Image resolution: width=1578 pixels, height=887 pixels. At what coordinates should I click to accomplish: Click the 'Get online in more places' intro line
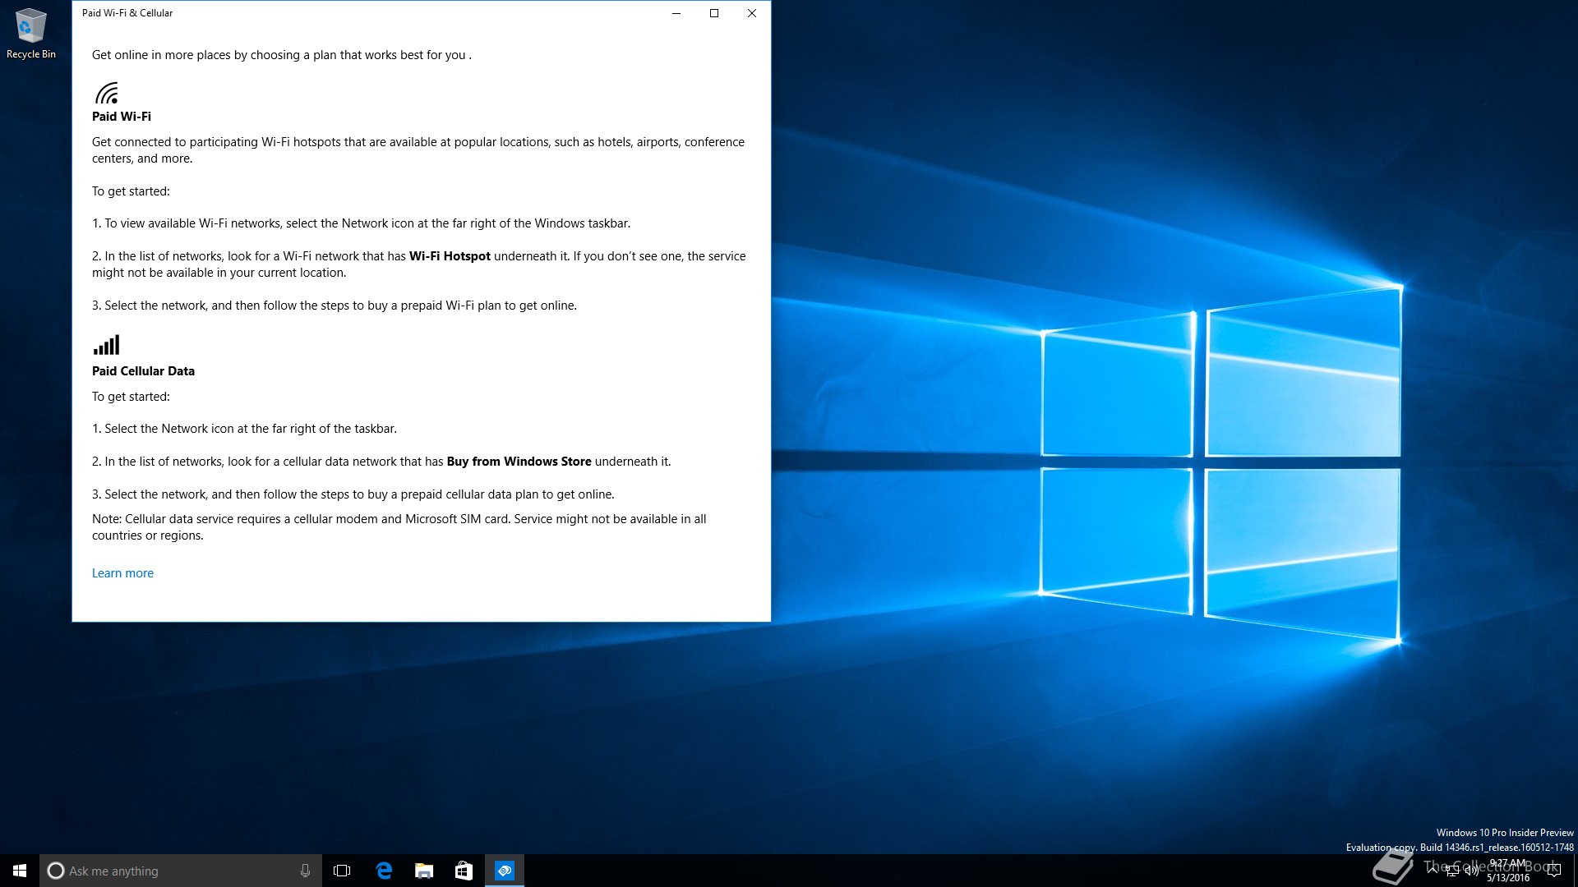tap(282, 55)
